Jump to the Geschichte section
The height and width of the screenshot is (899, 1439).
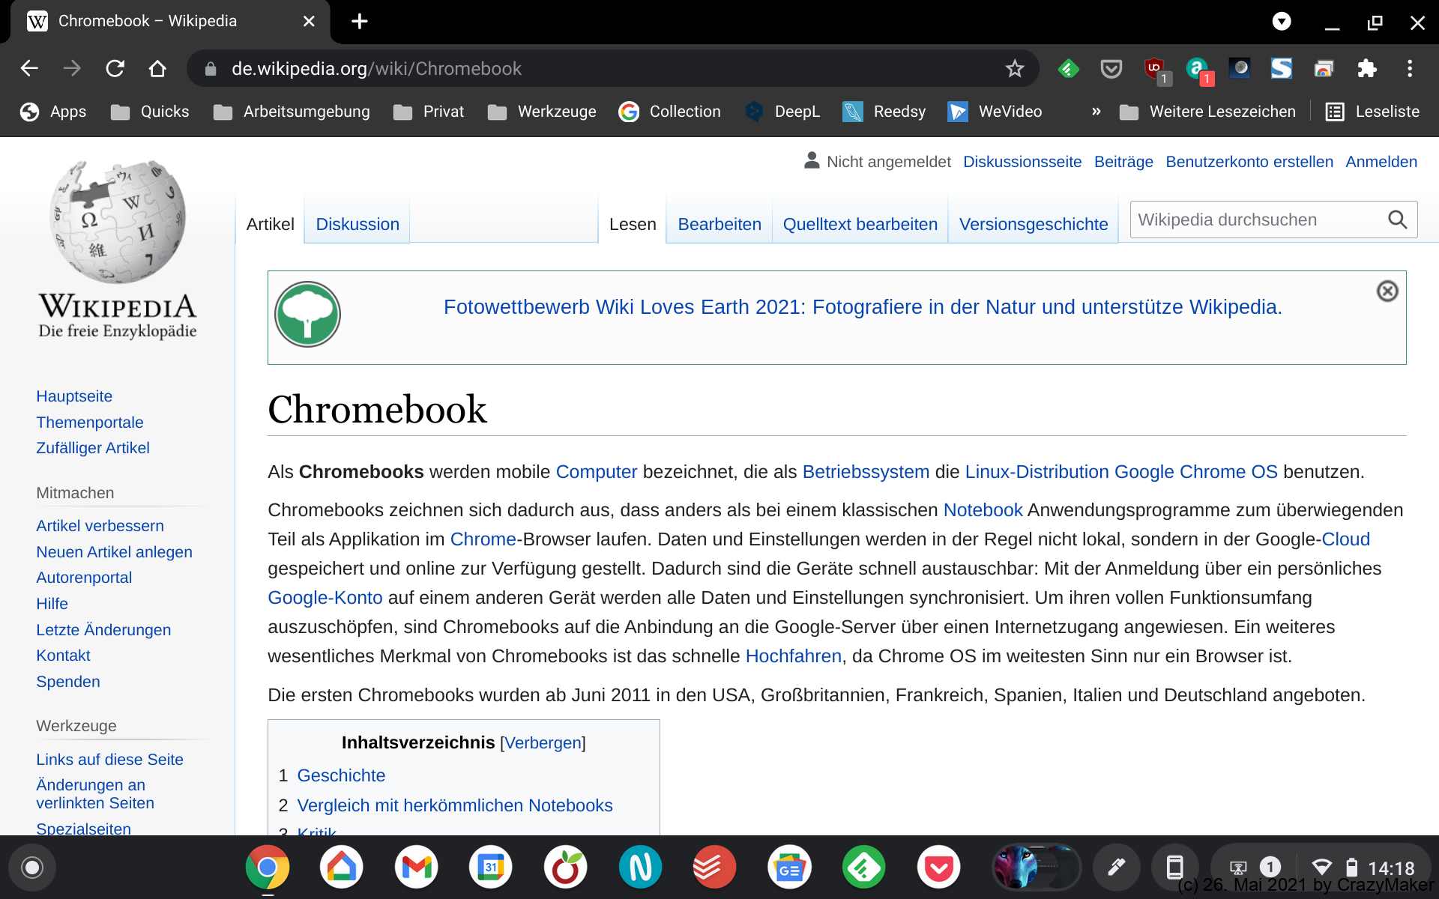pos(341,775)
